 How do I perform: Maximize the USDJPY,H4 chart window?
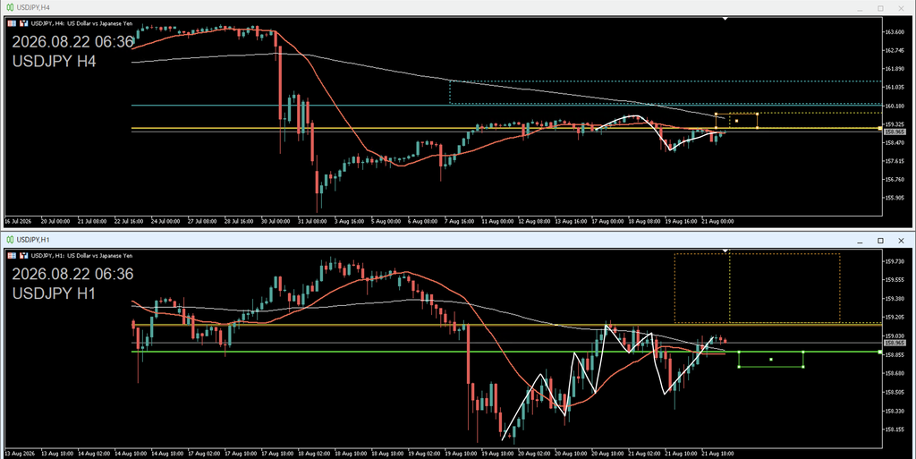[x=880, y=8]
